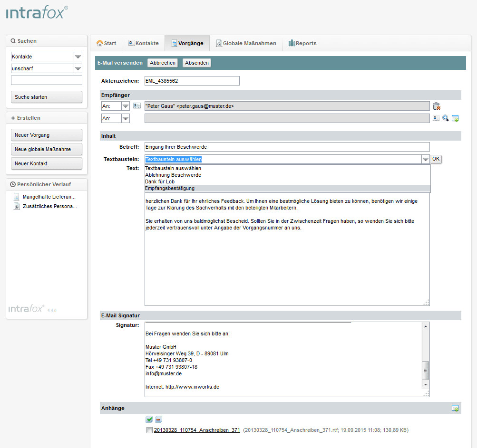Open attachment link 20130328_110754_Anschreiben_371
Viewport: 477px width, 448px height.
point(197,430)
